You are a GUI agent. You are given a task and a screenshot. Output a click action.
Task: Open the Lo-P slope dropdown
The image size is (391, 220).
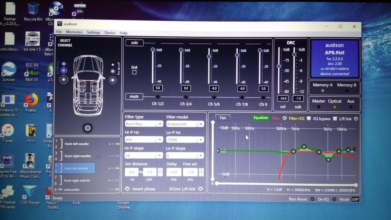(x=185, y=155)
